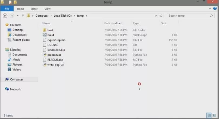
Task: Switch to large icons view layout
Action: [x=214, y=115]
